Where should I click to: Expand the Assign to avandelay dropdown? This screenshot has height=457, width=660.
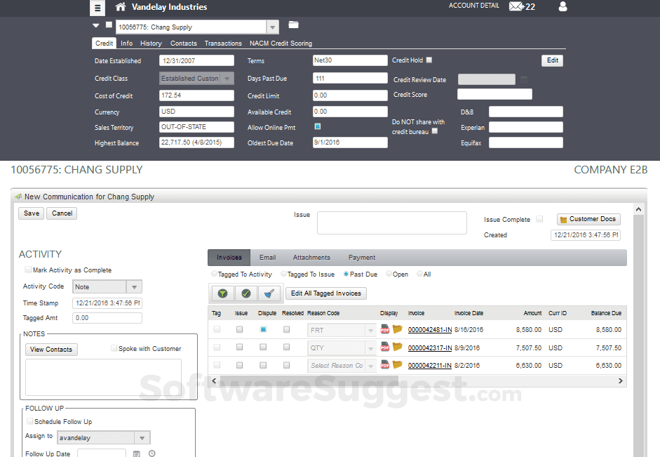click(x=142, y=438)
